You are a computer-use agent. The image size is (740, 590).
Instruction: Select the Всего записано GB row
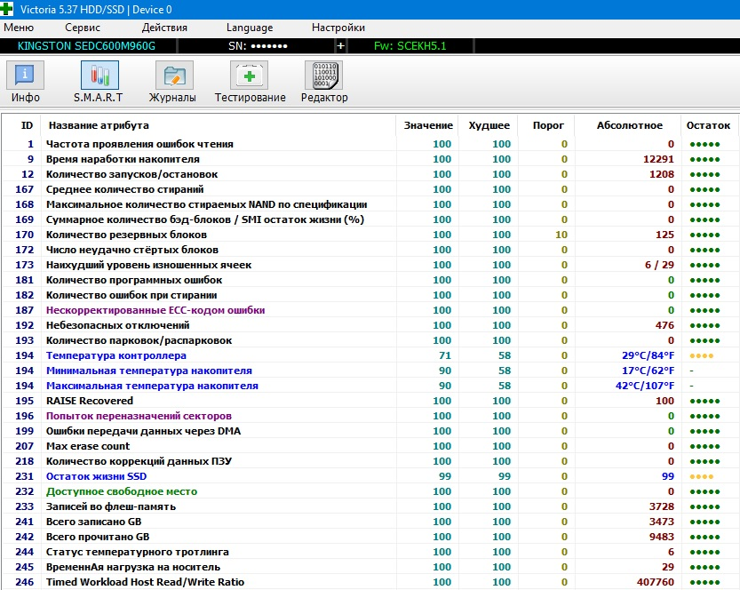(368, 522)
